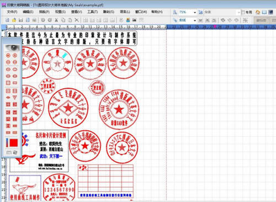
Task: Click the floppy disk Save icon
Action: (21, 20)
